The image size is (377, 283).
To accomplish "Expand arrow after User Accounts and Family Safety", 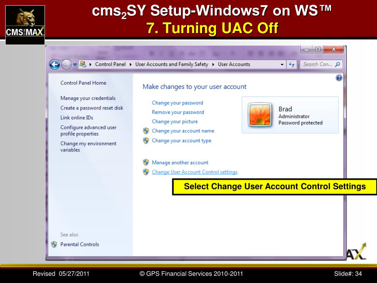I will (213, 64).
